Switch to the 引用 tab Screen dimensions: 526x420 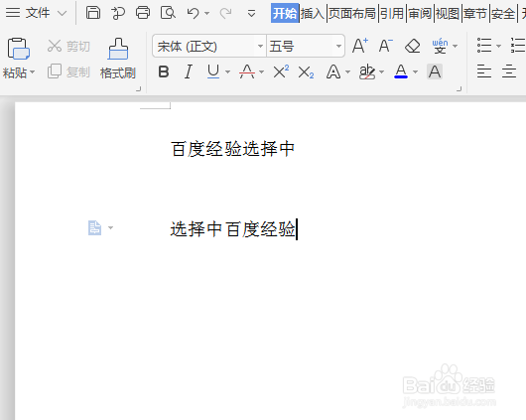click(391, 14)
